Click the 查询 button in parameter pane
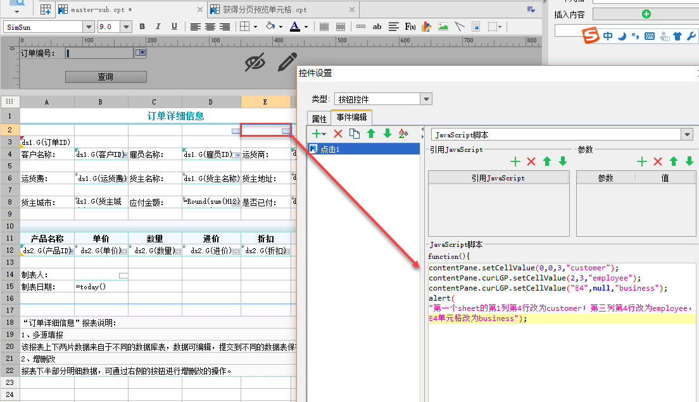The height and width of the screenshot is (402, 699). pyautogui.click(x=106, y=77)
